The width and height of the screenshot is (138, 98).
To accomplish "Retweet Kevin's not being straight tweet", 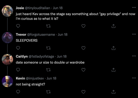I will tap(48, 92).
